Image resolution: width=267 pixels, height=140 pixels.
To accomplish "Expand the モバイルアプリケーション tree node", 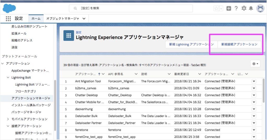I will click(x=8, y=119).
